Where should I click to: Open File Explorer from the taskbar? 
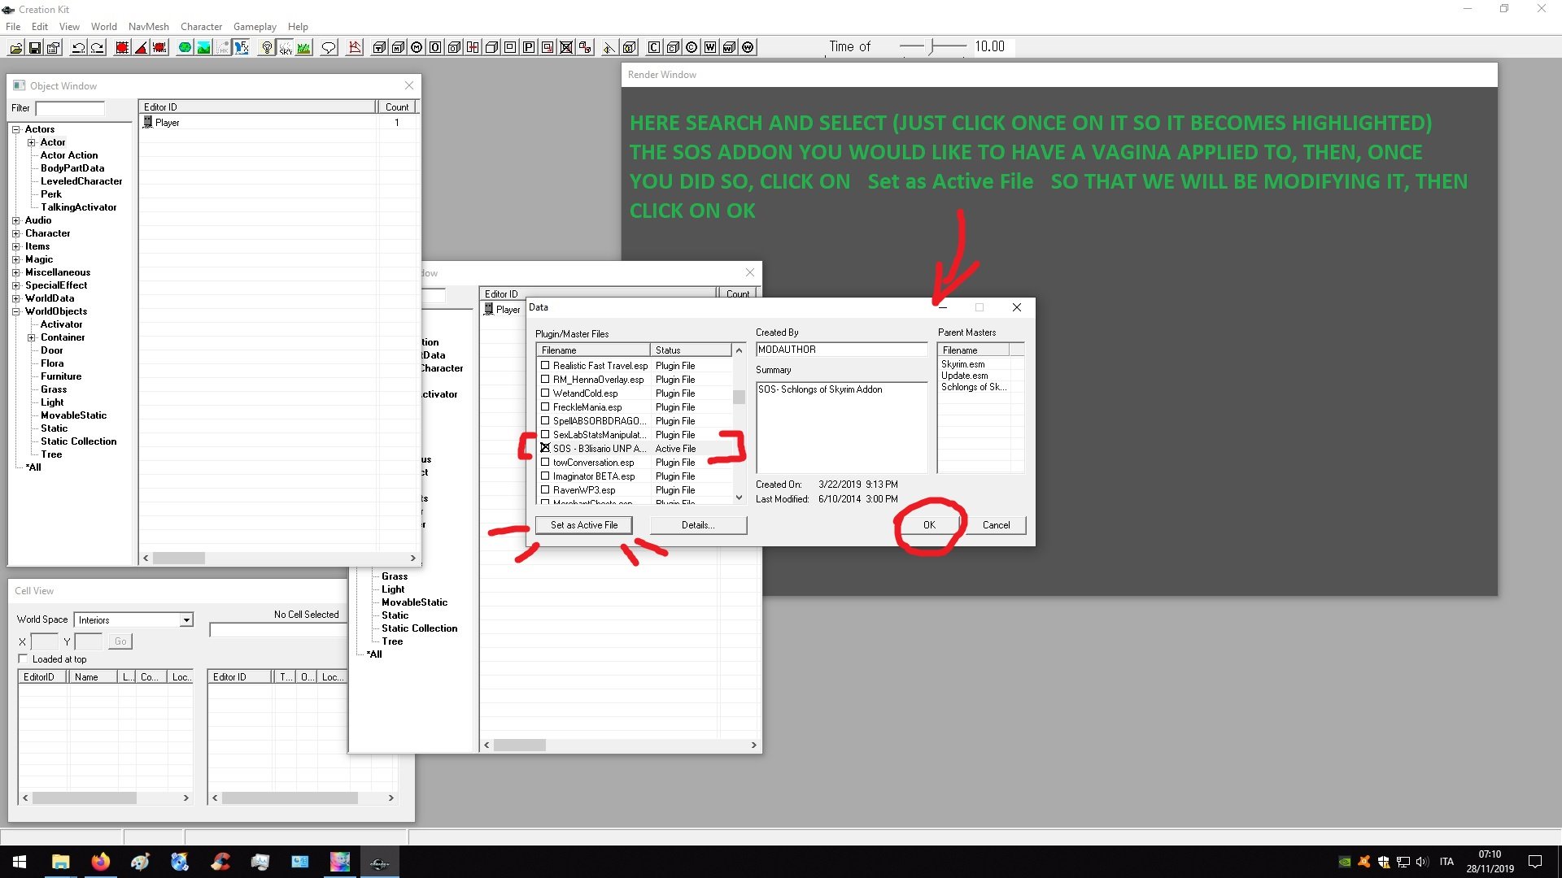click(60, 862)
